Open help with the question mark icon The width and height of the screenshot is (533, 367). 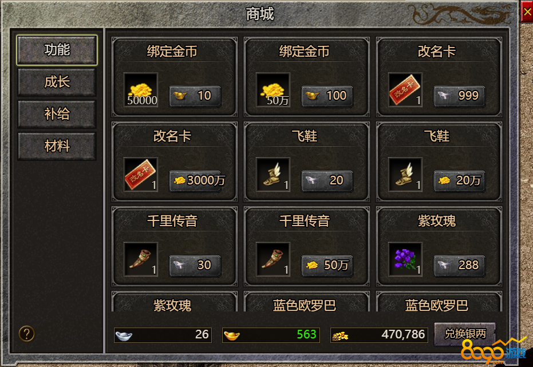(26, 333)
